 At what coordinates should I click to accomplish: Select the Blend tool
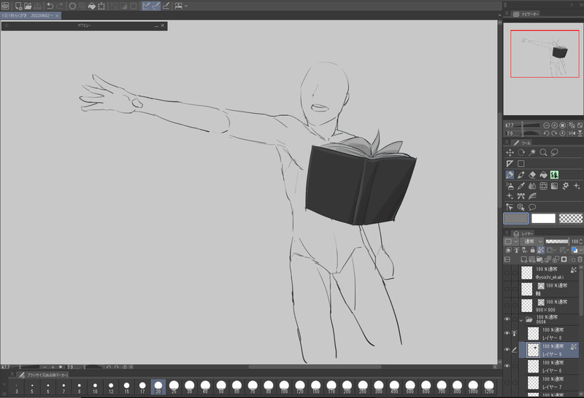point(532,186)
